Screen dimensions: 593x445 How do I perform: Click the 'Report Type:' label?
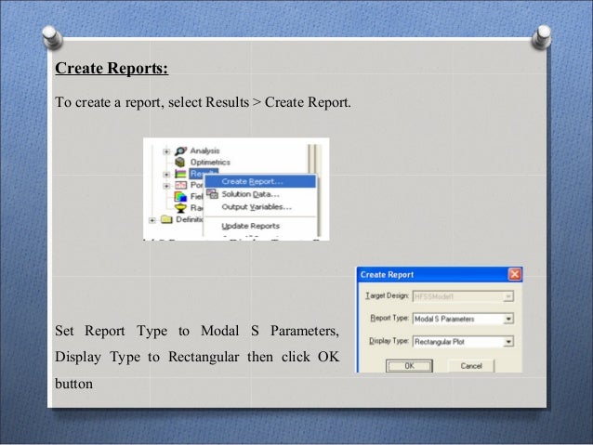coord(389,319)
